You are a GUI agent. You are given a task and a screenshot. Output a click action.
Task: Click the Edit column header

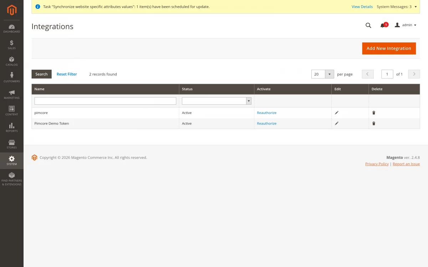pos(350,89)
